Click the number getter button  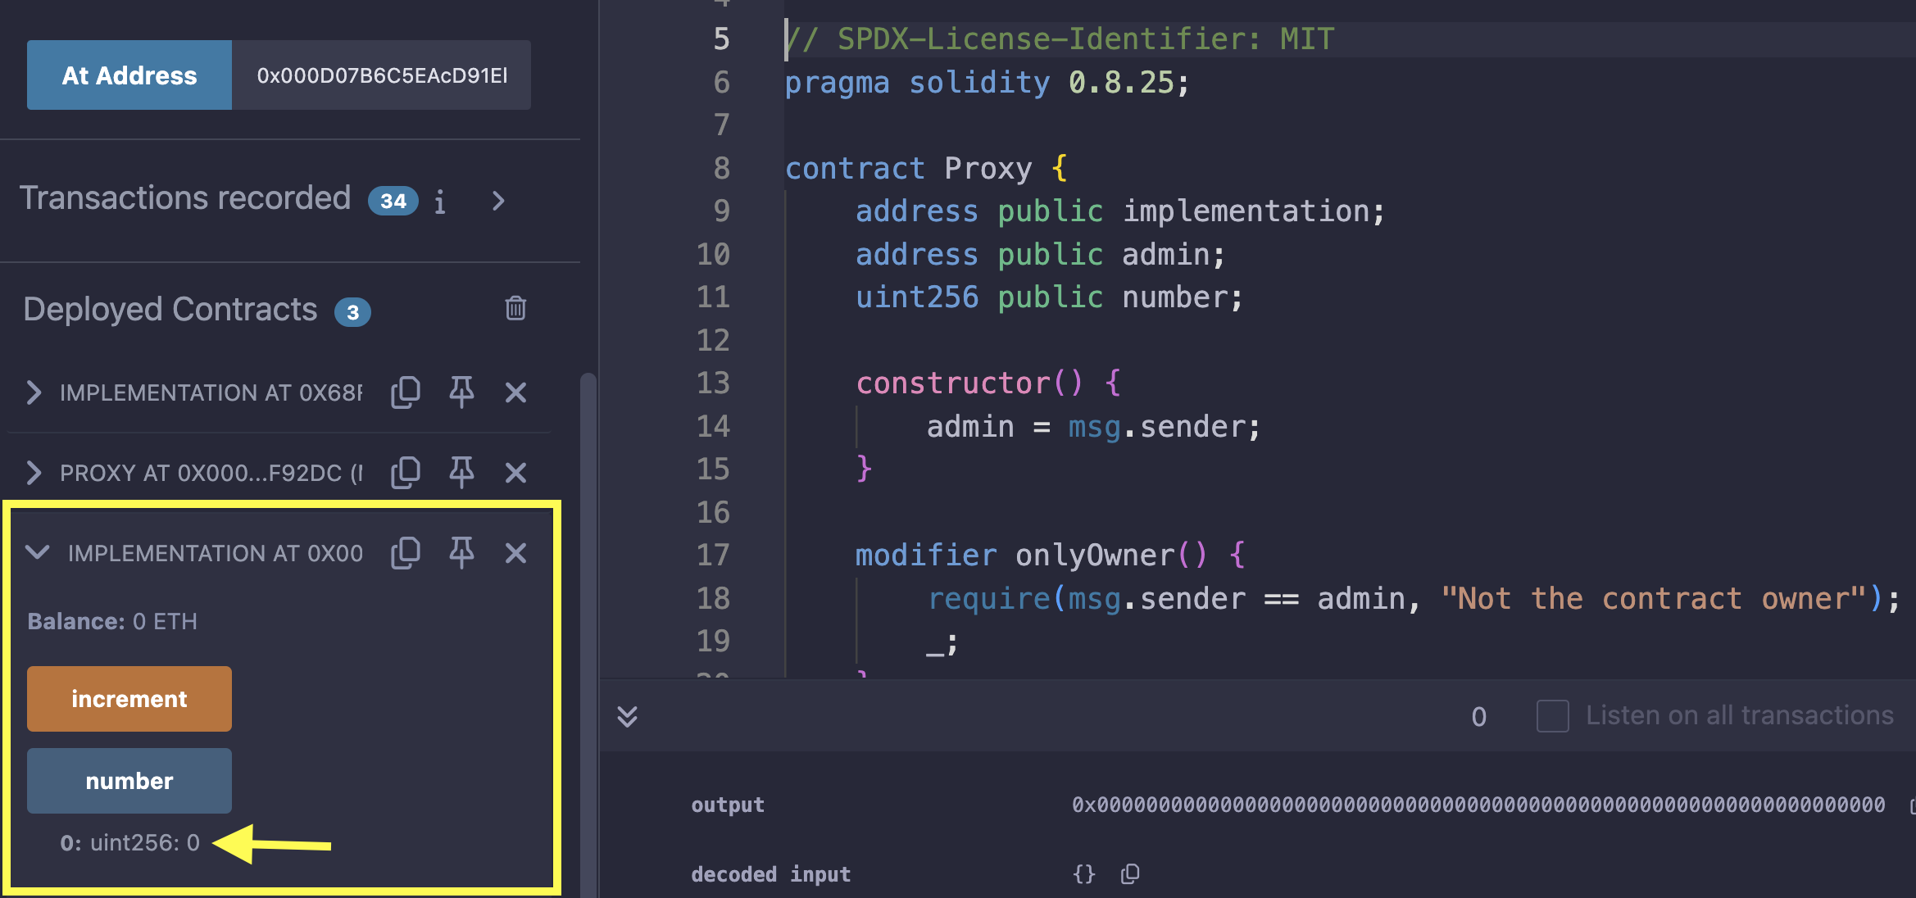tap(129, 781)
